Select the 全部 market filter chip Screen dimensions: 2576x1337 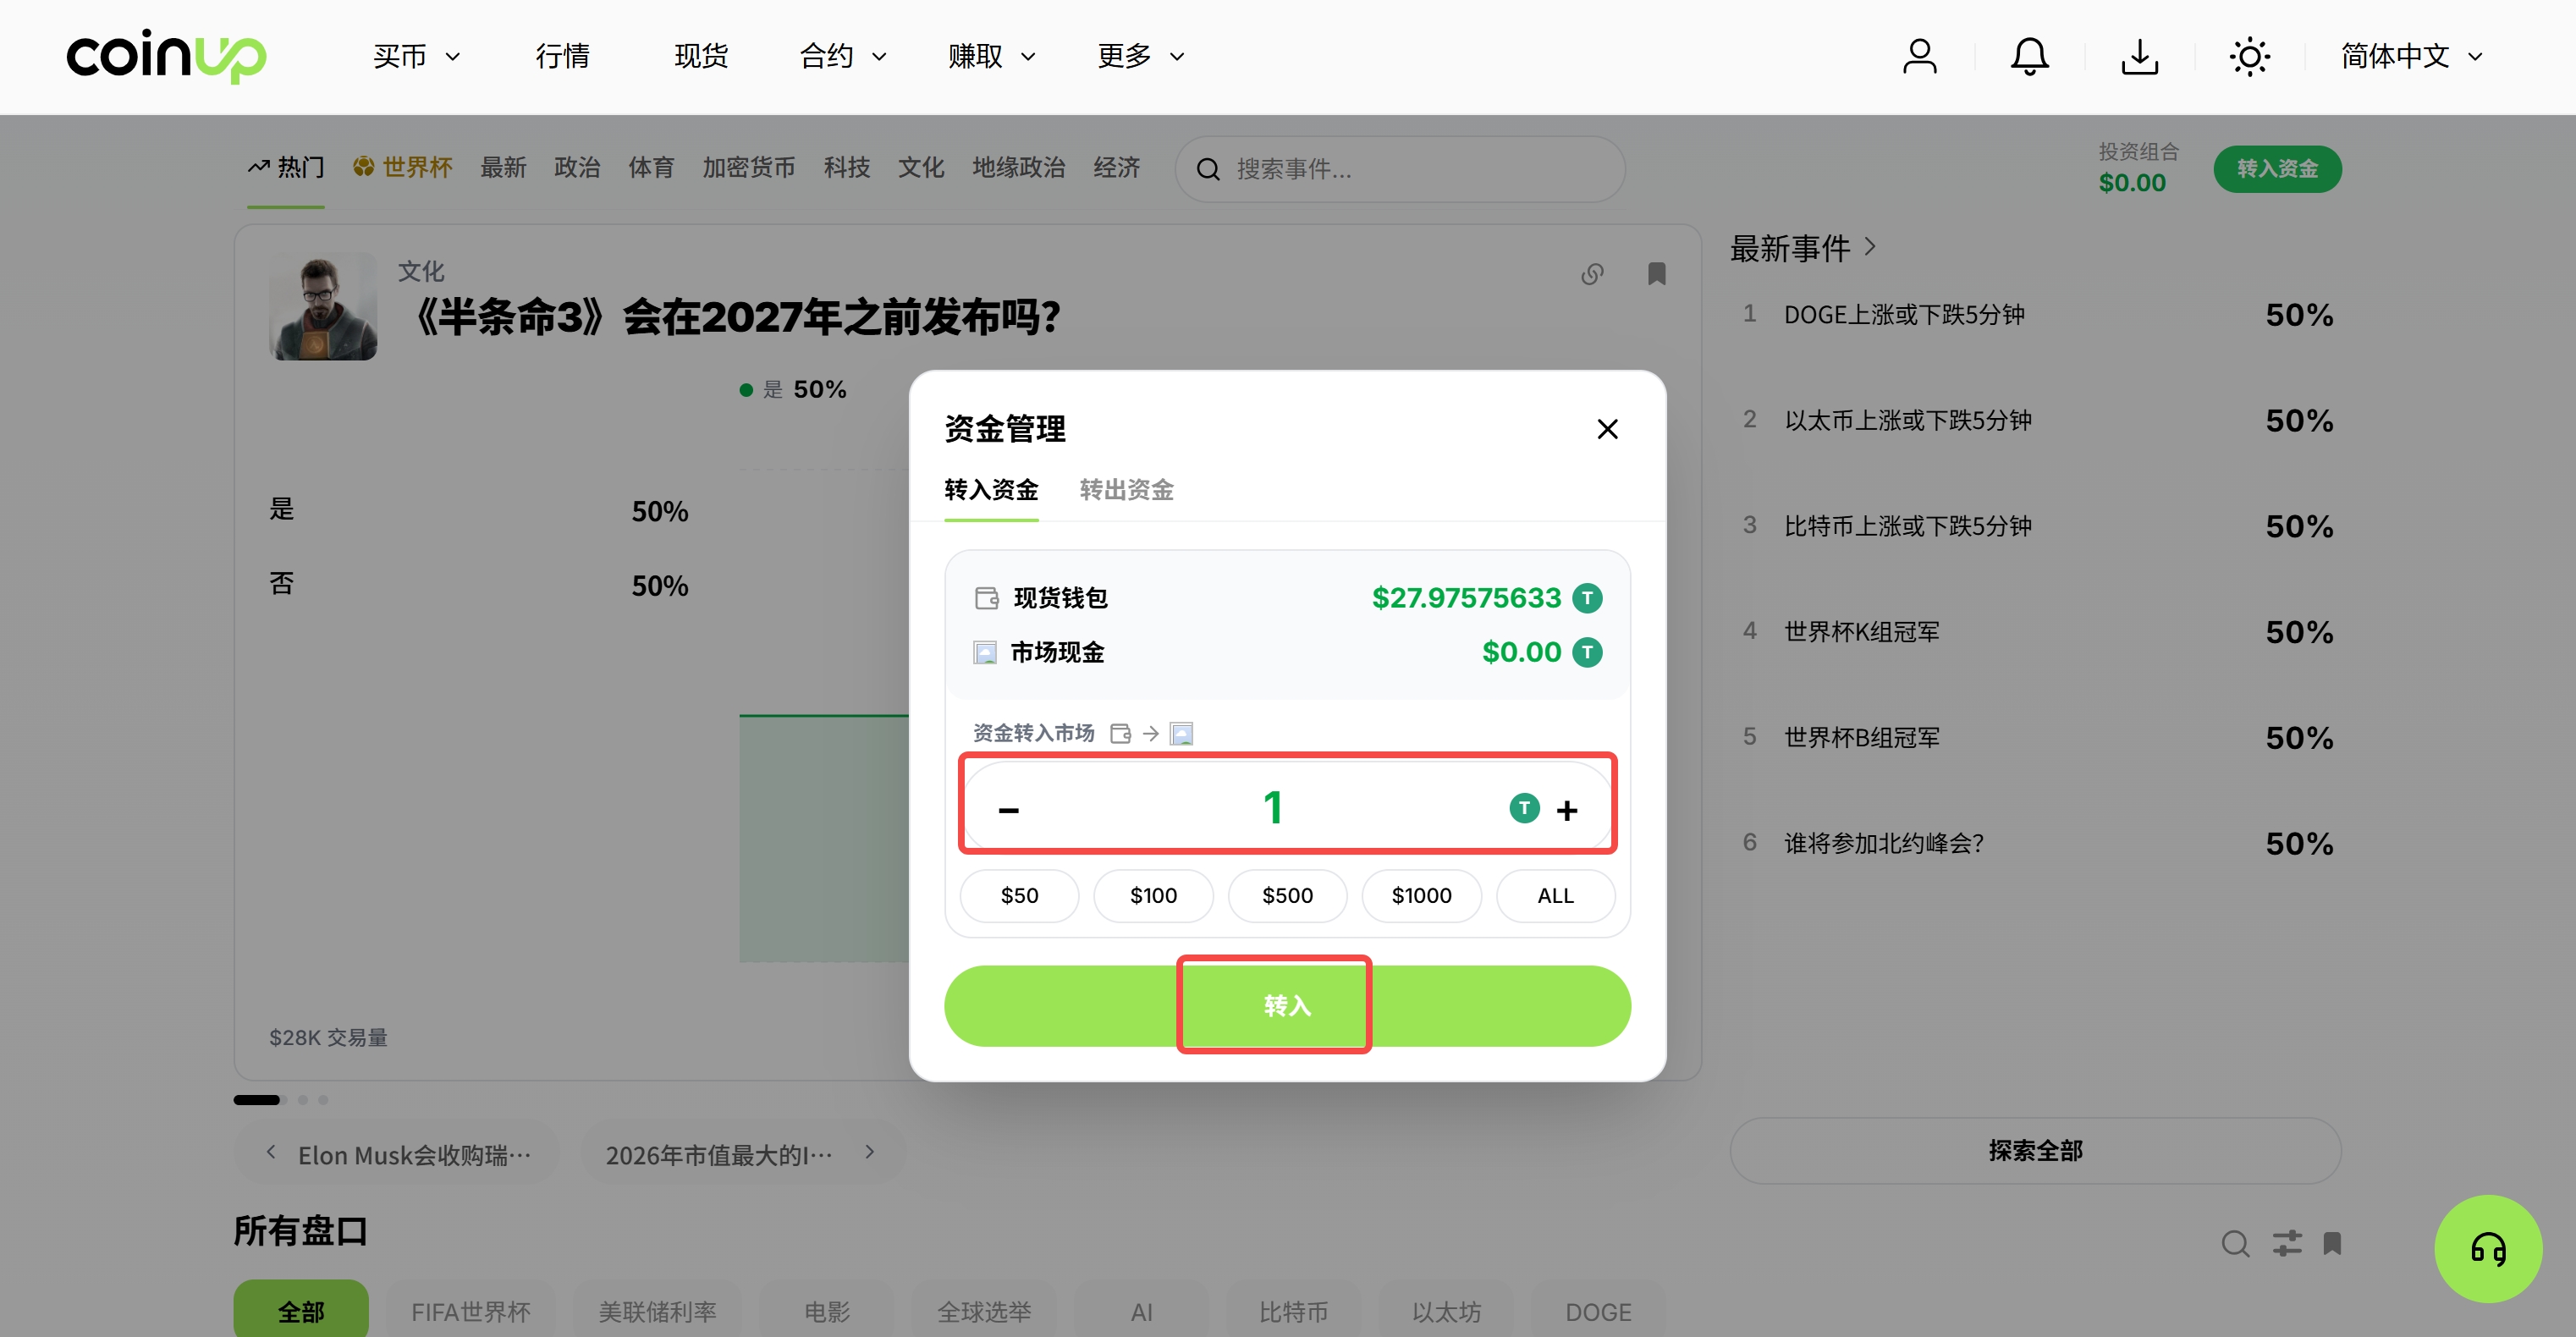[301, 1310]
